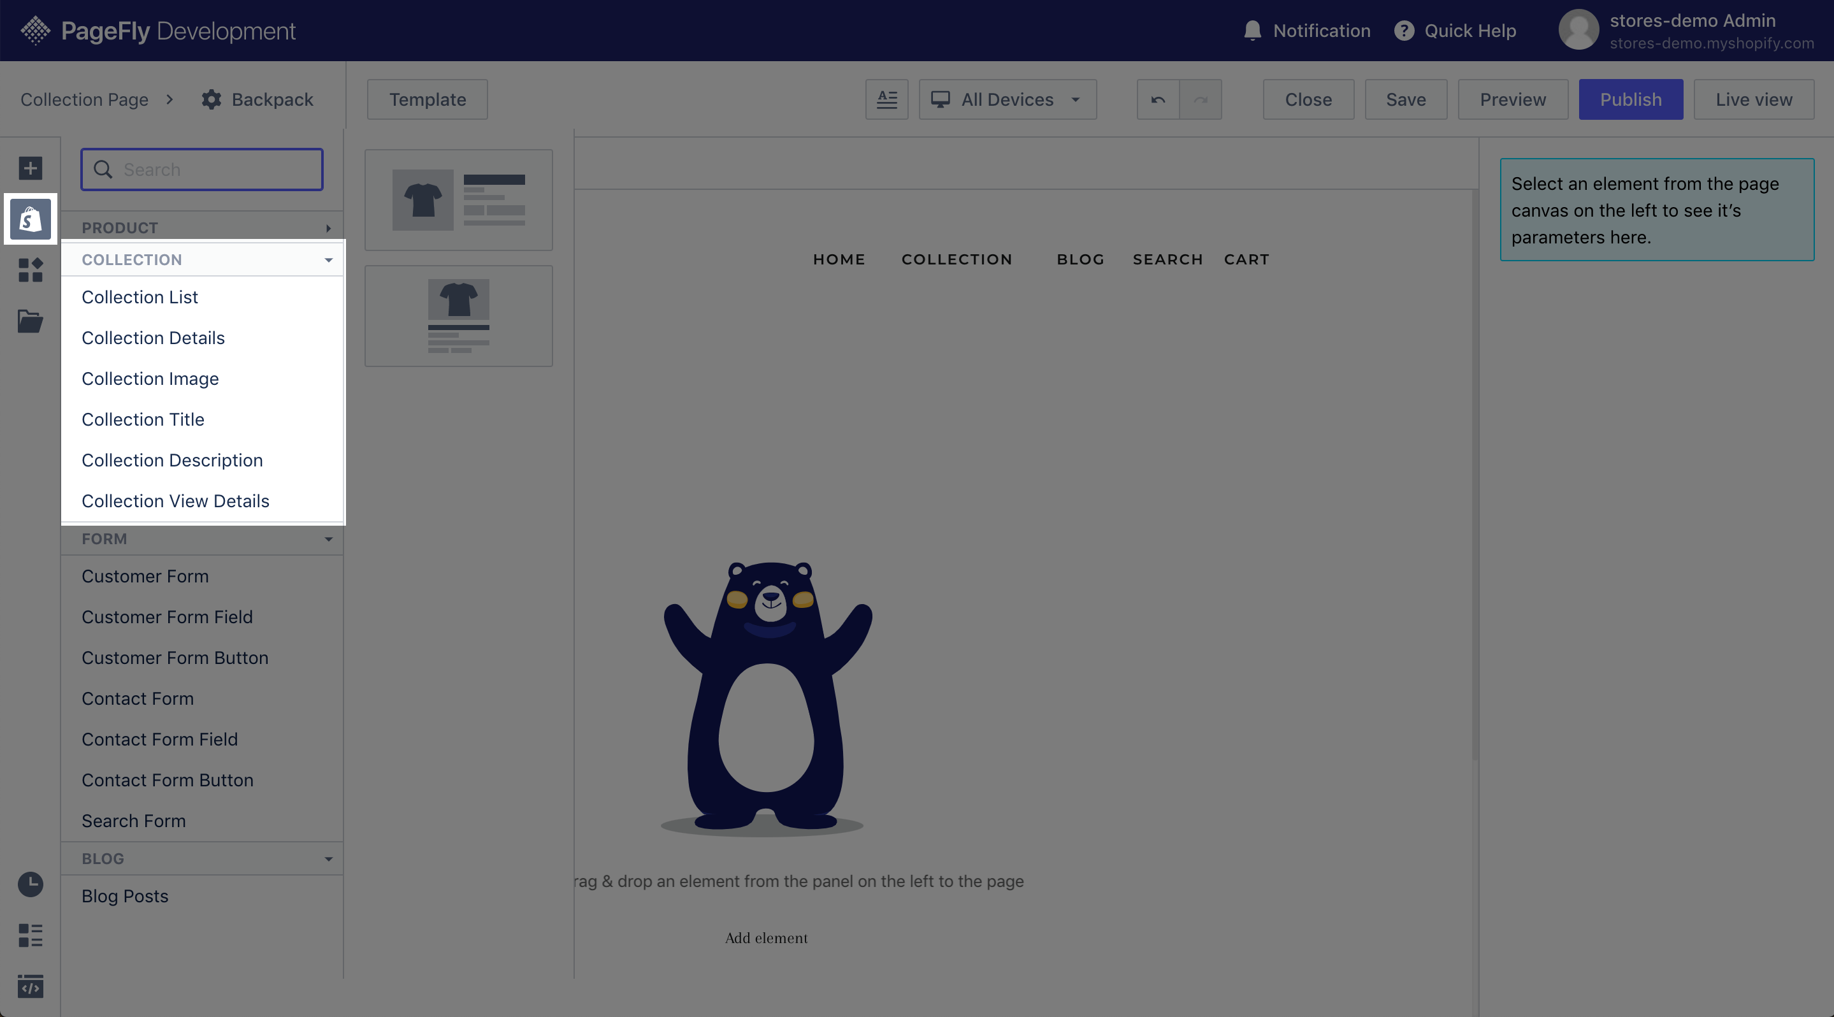Select Contact Form Button element
1834x1017 pixels.
click(x=168, y=780)
